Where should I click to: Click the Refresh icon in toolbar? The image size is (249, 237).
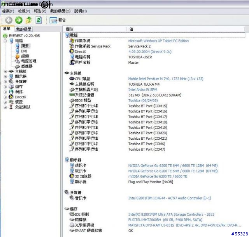(39, 20)
